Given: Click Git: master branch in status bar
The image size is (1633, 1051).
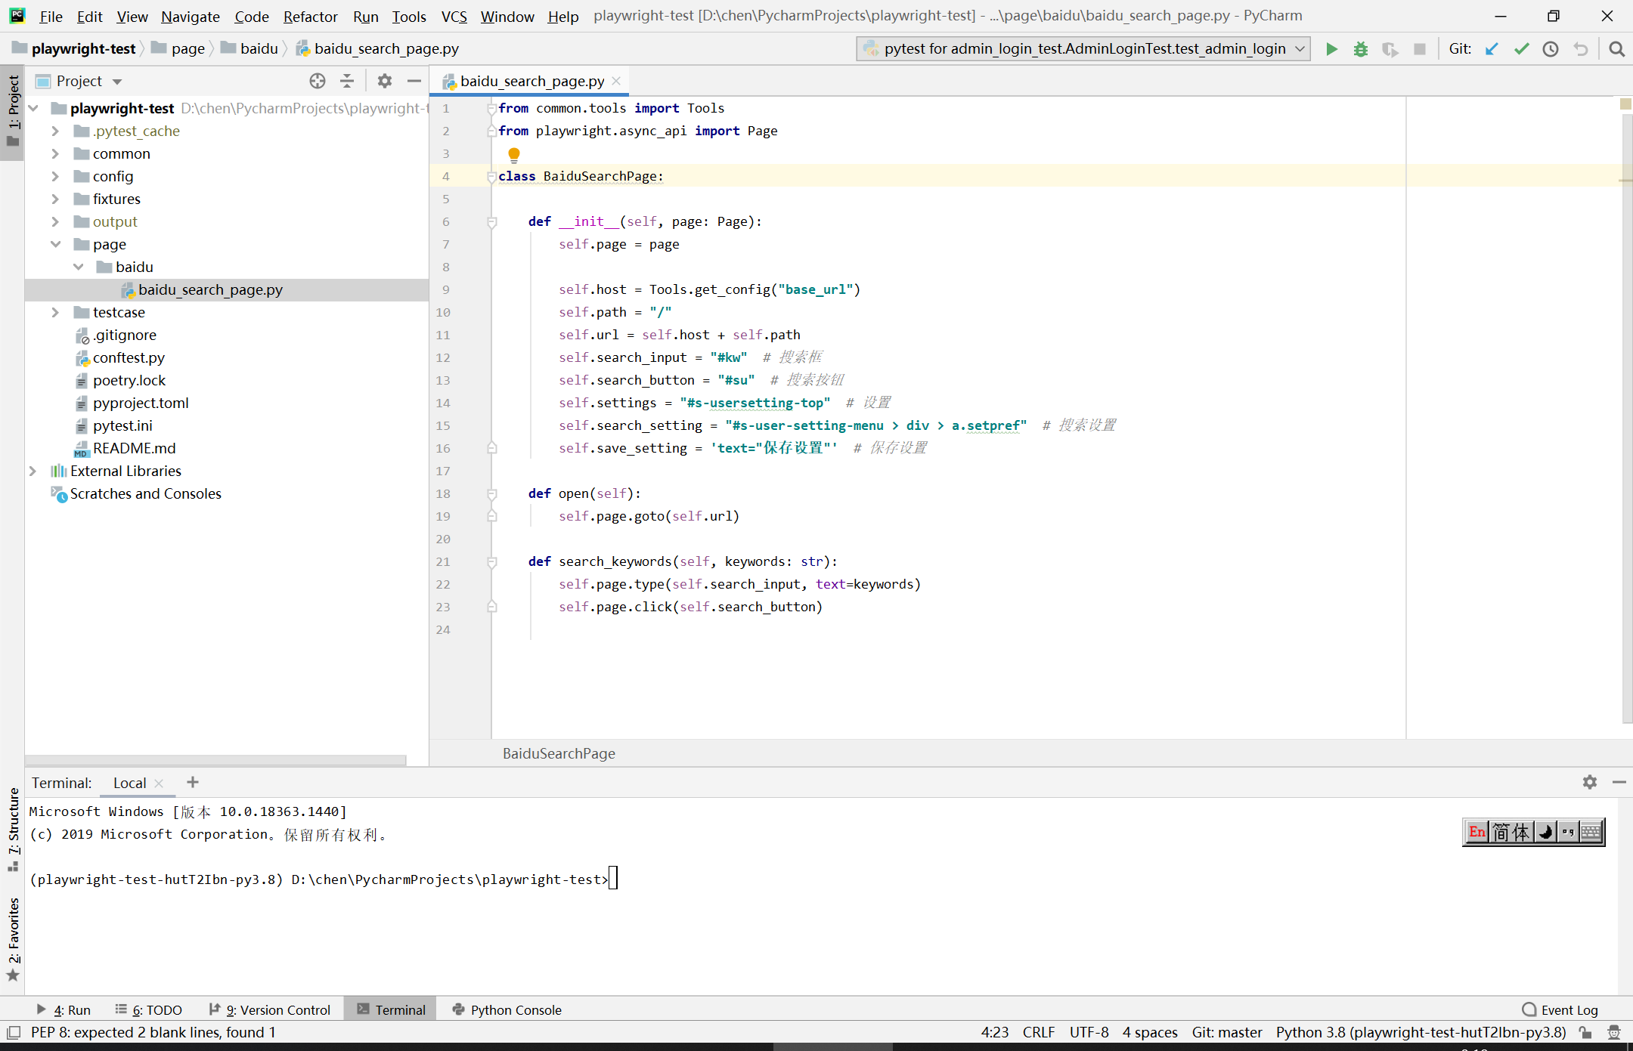Looking at the screenshot, I should pyautogui.click(x=1226, y=1032).
